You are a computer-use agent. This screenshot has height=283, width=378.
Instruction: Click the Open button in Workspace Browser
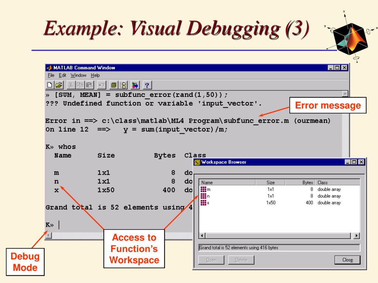click(211, 260)
